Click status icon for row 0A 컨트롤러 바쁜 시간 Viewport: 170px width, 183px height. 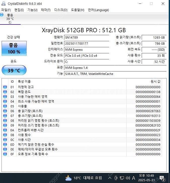(x=5, y=130)
